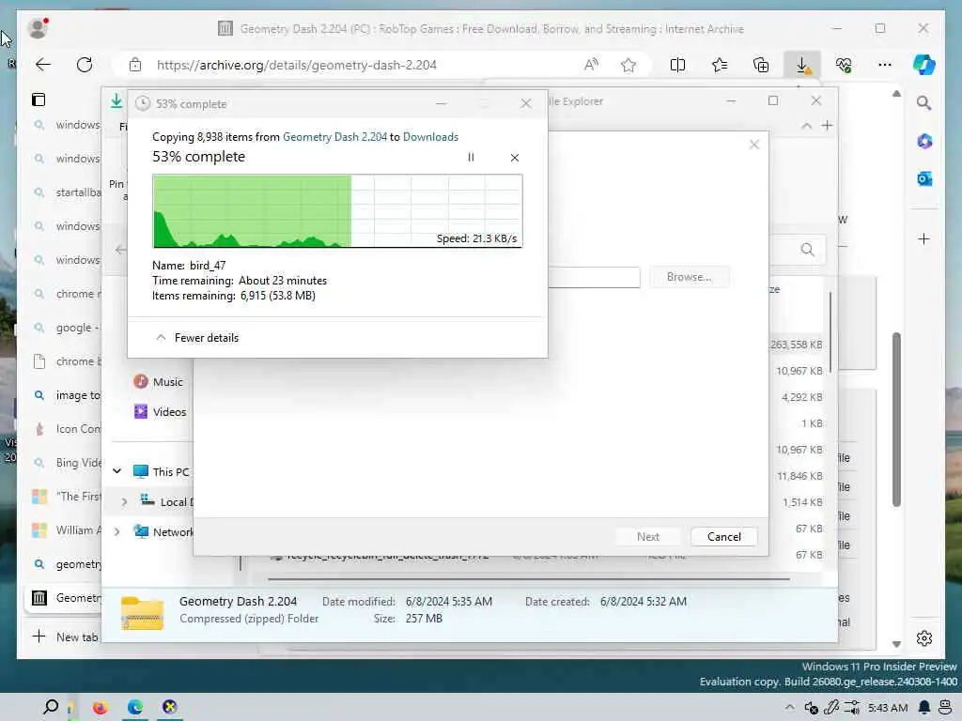Switch to Bing Video tab
Screen dimensions: 962x721
pyautogui.click(x=65, y=463)
